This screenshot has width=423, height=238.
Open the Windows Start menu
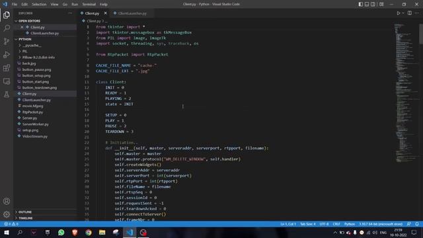click(7, 232)
